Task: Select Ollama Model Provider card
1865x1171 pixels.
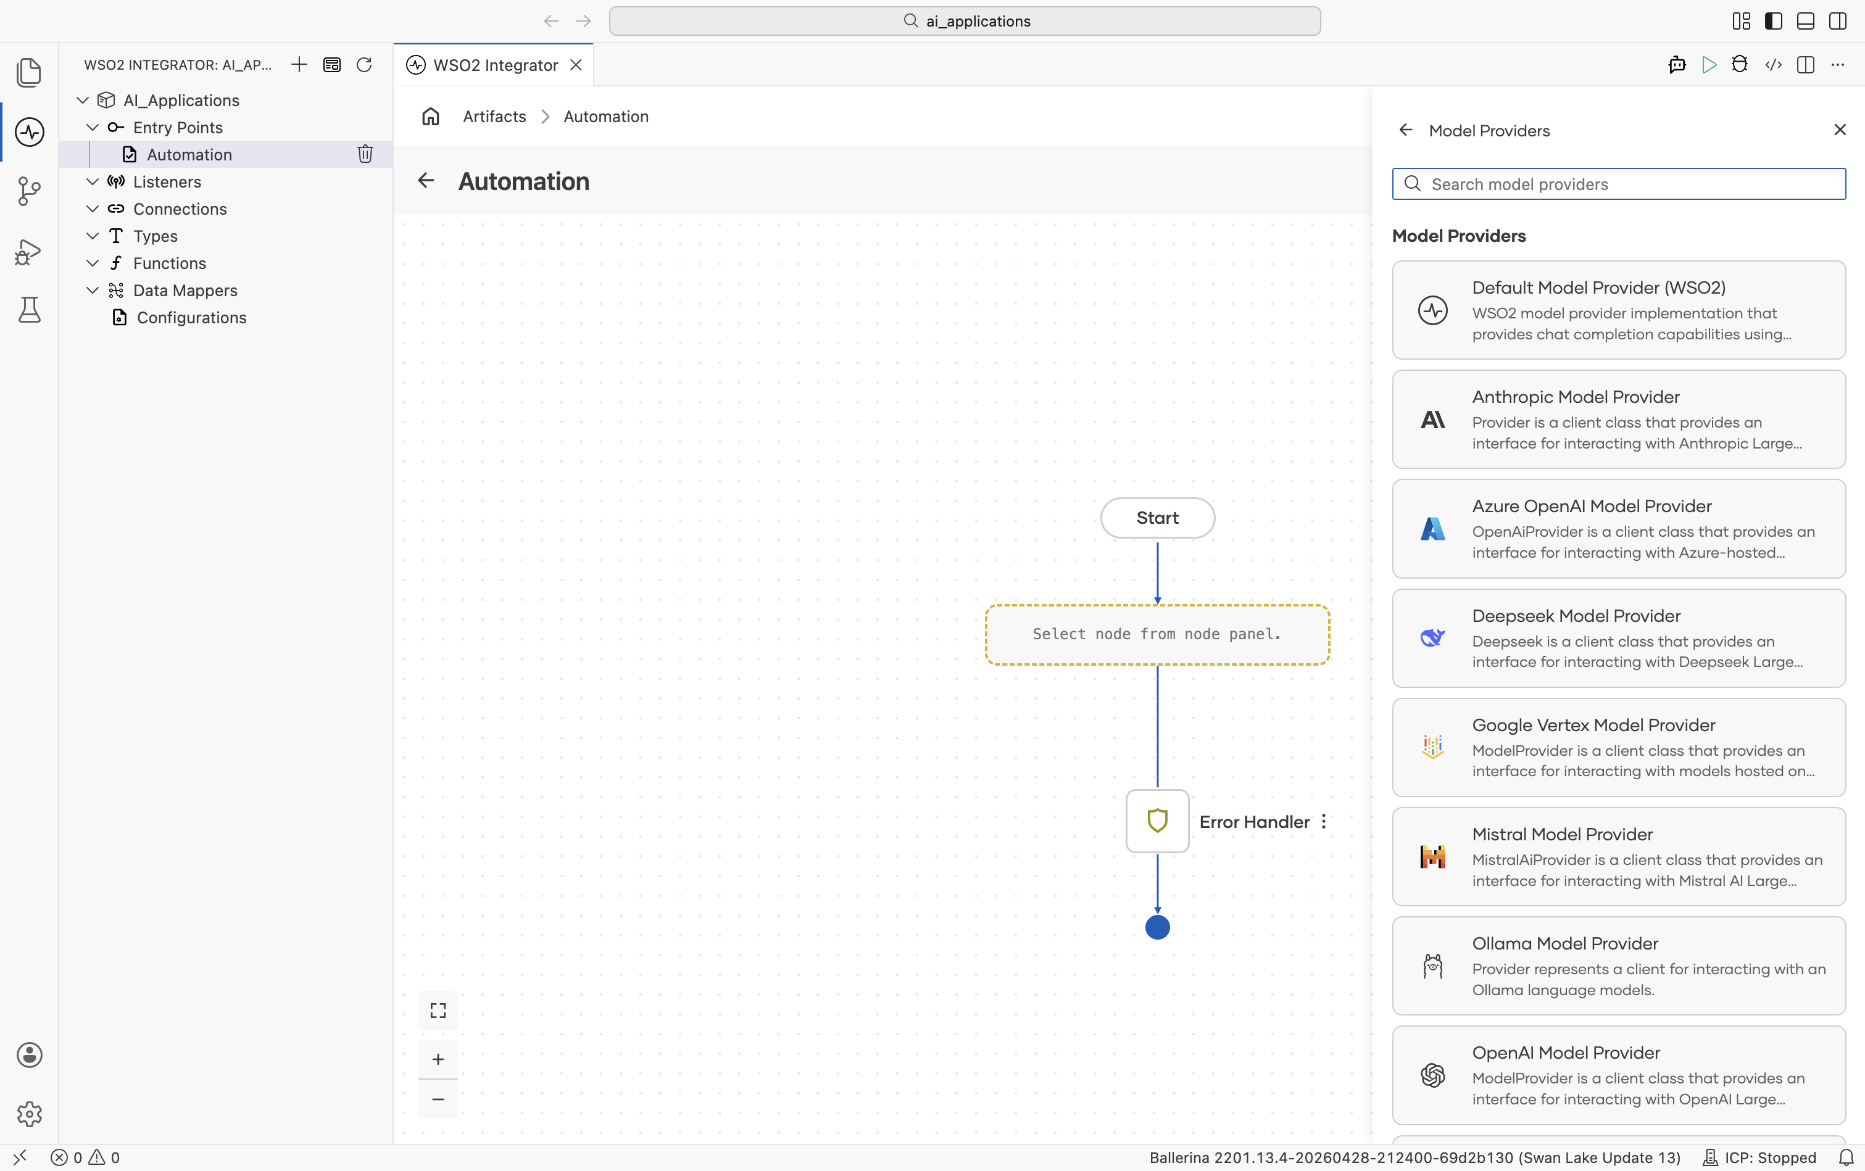Action: pyautogui.click(x=1619, y=966)
